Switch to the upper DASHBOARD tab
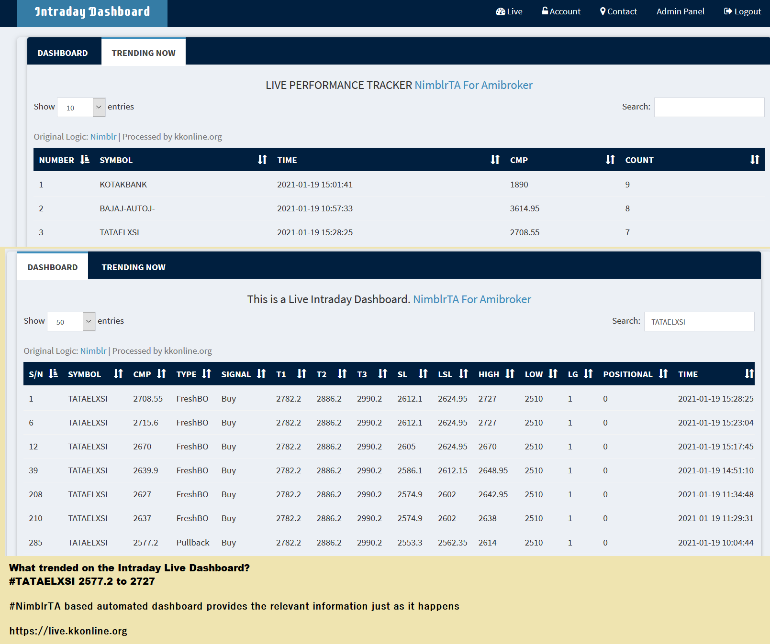 point(63,53)
